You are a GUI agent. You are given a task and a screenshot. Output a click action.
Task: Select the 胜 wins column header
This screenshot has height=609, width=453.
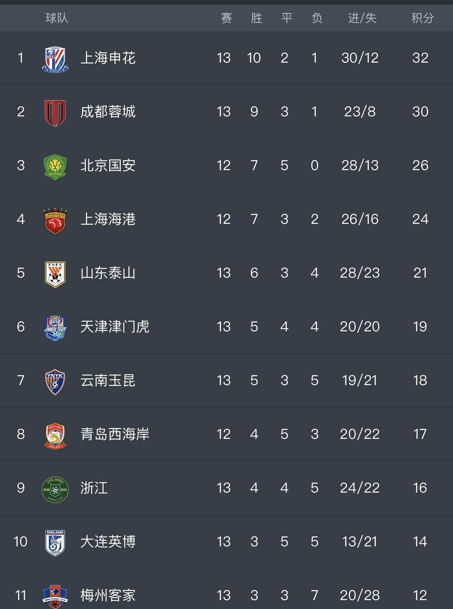[256, 18]
